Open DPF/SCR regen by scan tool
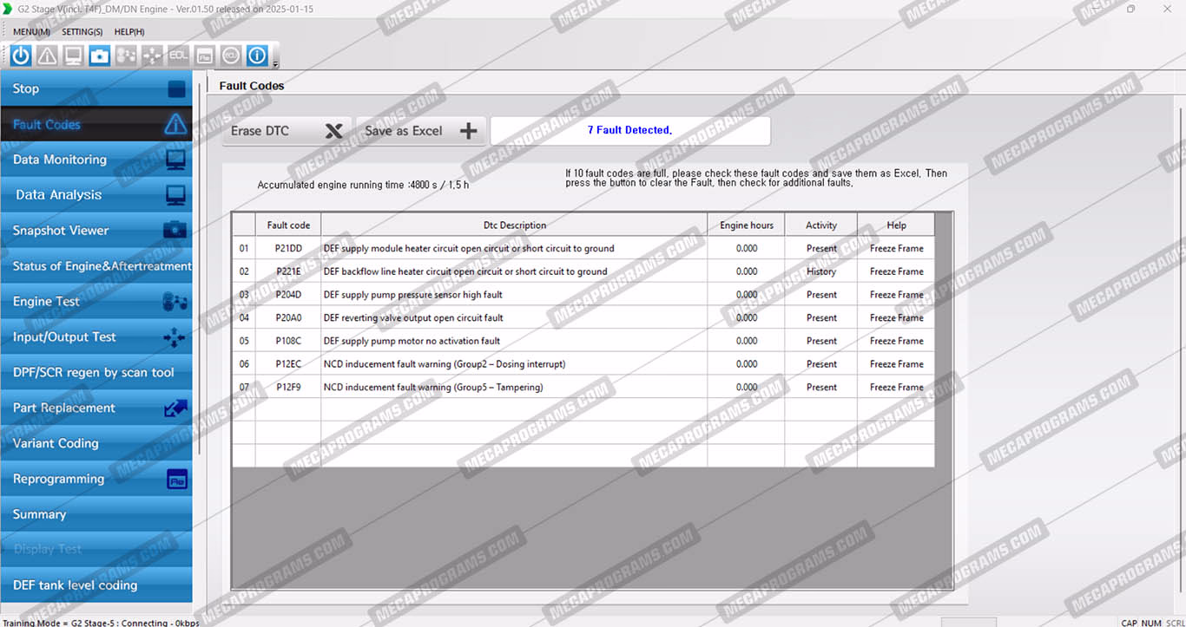1186x627 pixels. tap(96, 373)
